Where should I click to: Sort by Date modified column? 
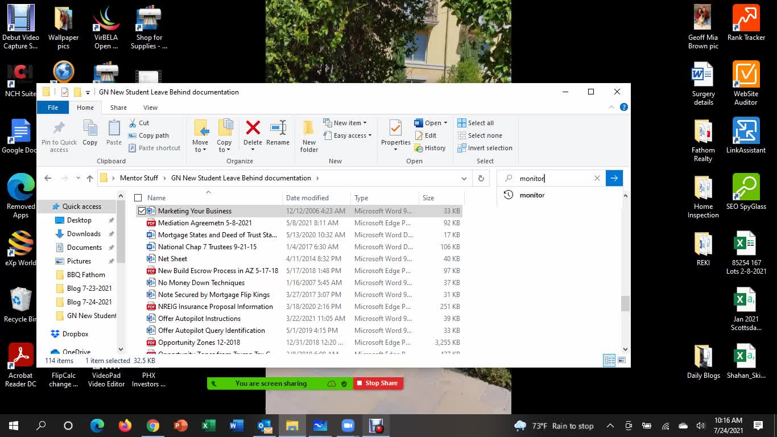coord(316,198)
